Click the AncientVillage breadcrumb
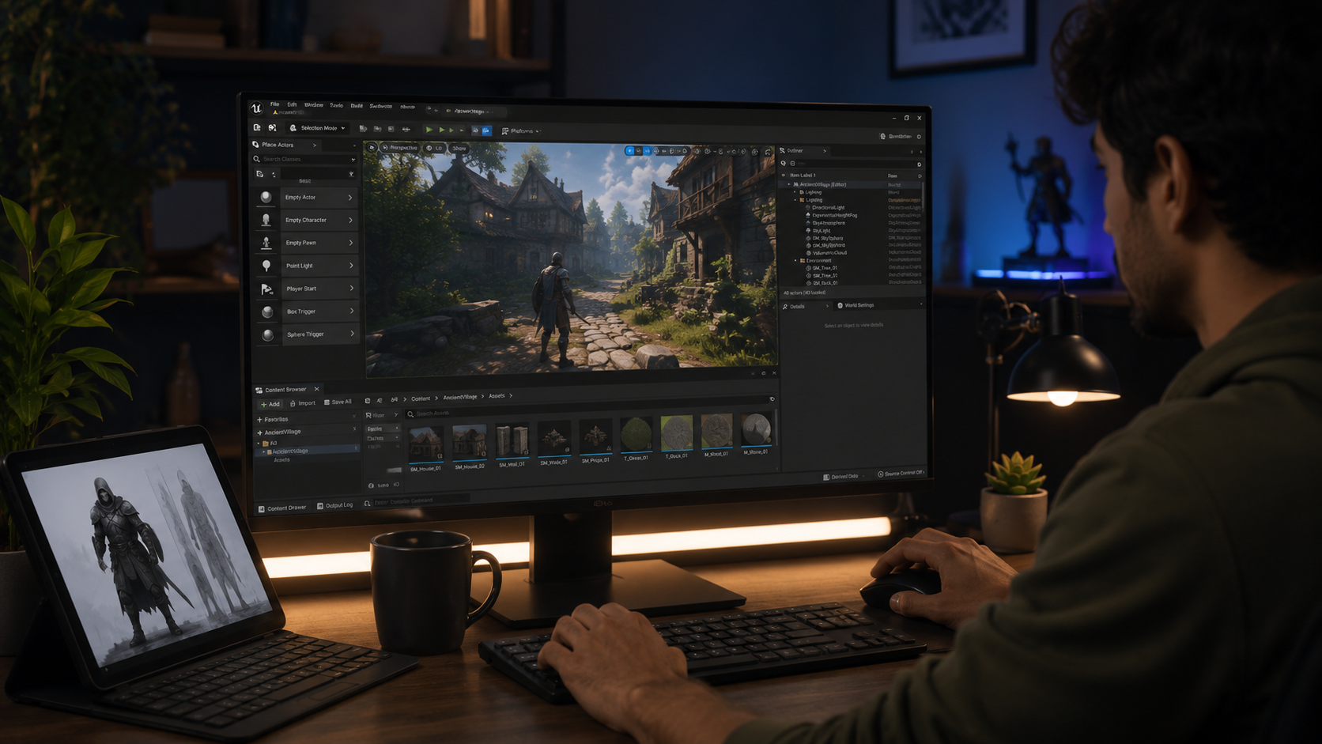This screenshot has height=744, width=1322. (460, 397)
